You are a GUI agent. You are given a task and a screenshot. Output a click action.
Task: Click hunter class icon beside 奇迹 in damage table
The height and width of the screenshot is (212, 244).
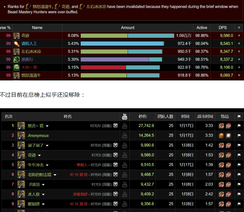pos(17,36)
